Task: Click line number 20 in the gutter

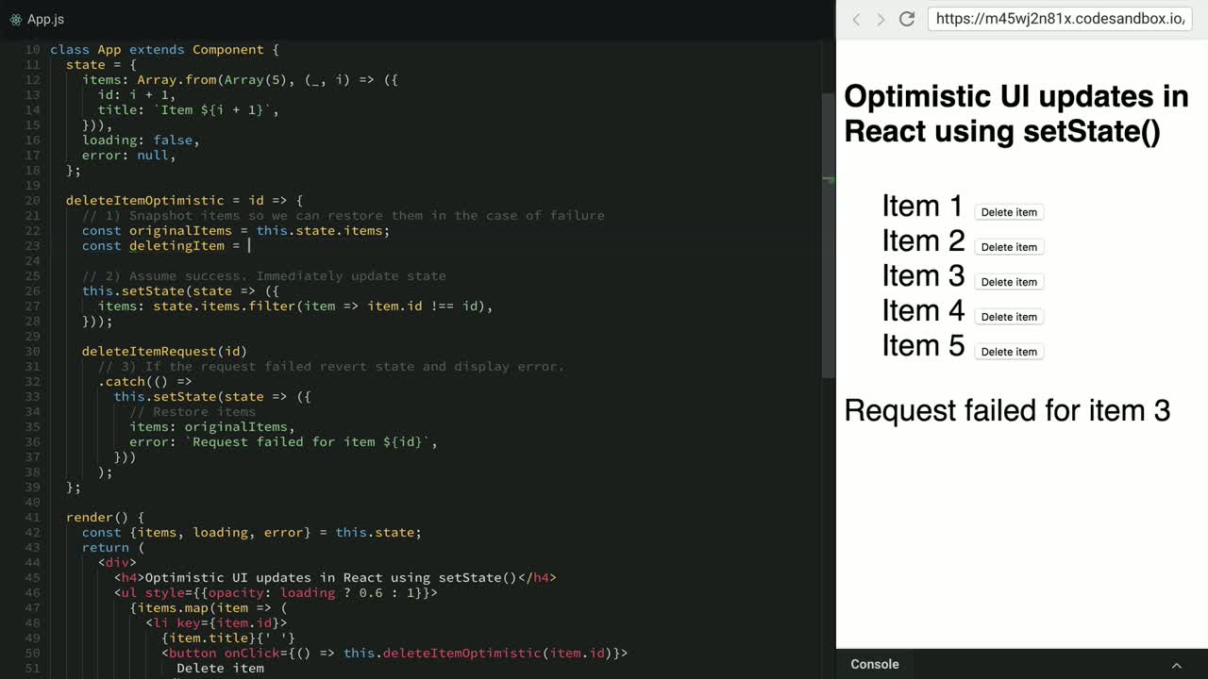Action: [33, 201]
